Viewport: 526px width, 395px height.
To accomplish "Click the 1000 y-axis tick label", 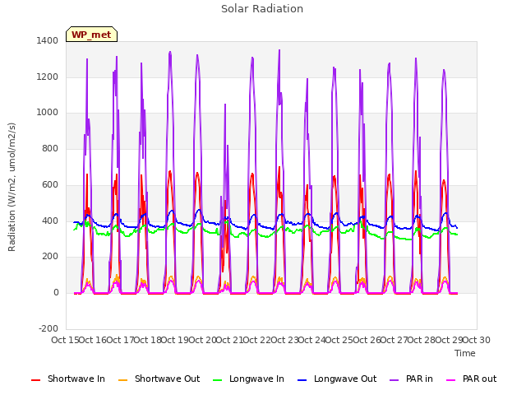I will [x=48, y=113].
